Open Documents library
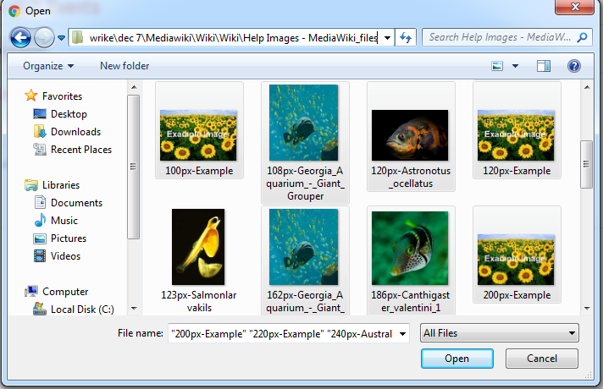The image size is (603, 389). (x=76, y=203)
